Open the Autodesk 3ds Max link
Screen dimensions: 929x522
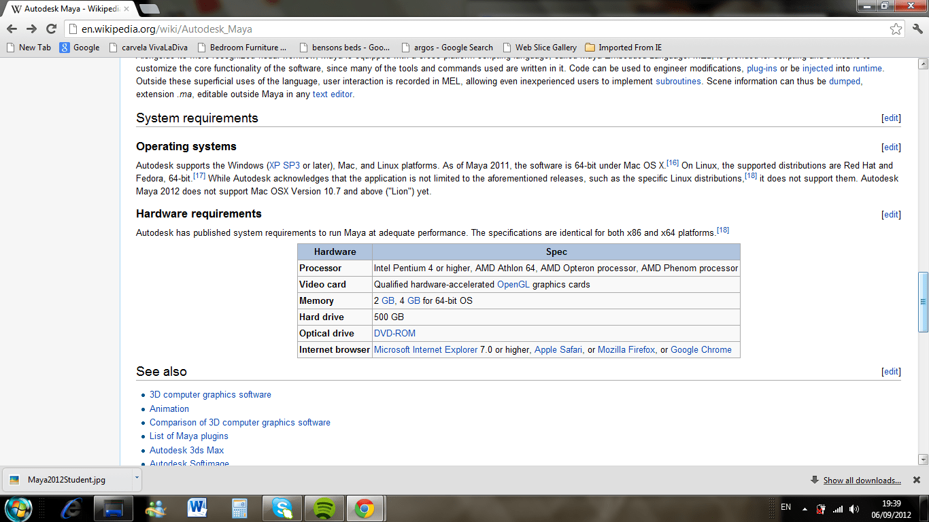tap(186, 451)
